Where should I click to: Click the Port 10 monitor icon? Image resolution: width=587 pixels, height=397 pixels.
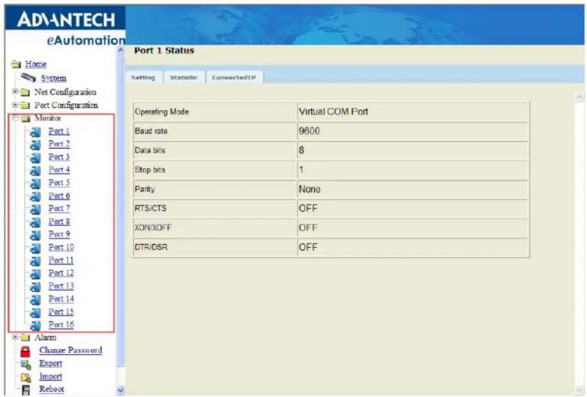pyautogui.click(x=35, y=248)
